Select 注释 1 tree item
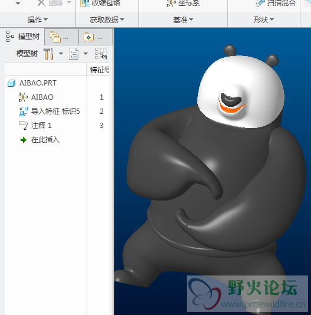Viewport: 311px width, 315px height. coord(41,126)
